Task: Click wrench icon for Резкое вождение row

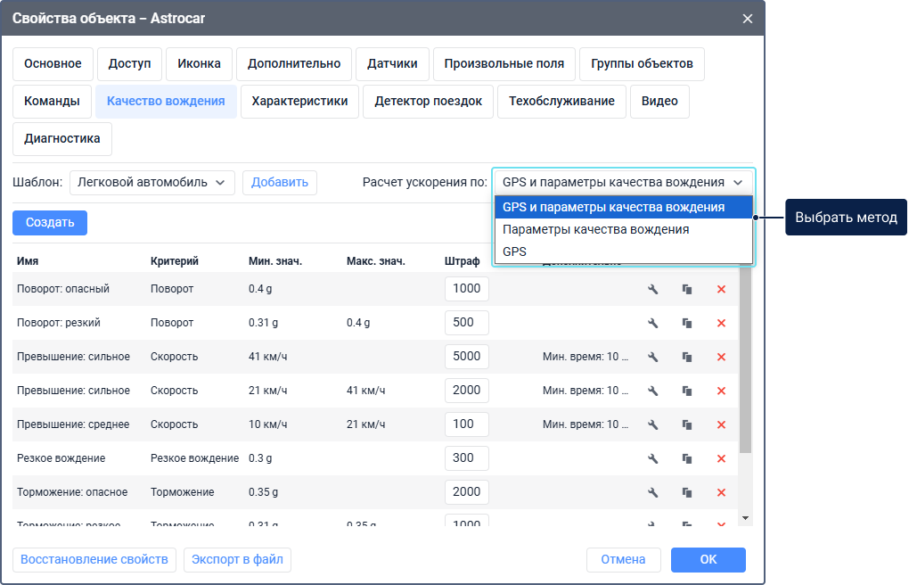Action: [652, 458]
